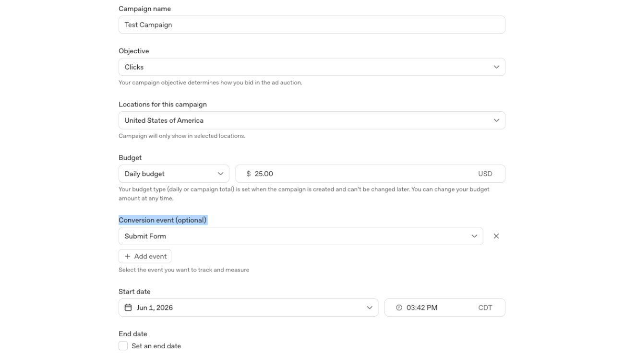This screenshot has height=355, width=624.
Task: Click the CDT timezone label
Action: click(x=485, y=308)
